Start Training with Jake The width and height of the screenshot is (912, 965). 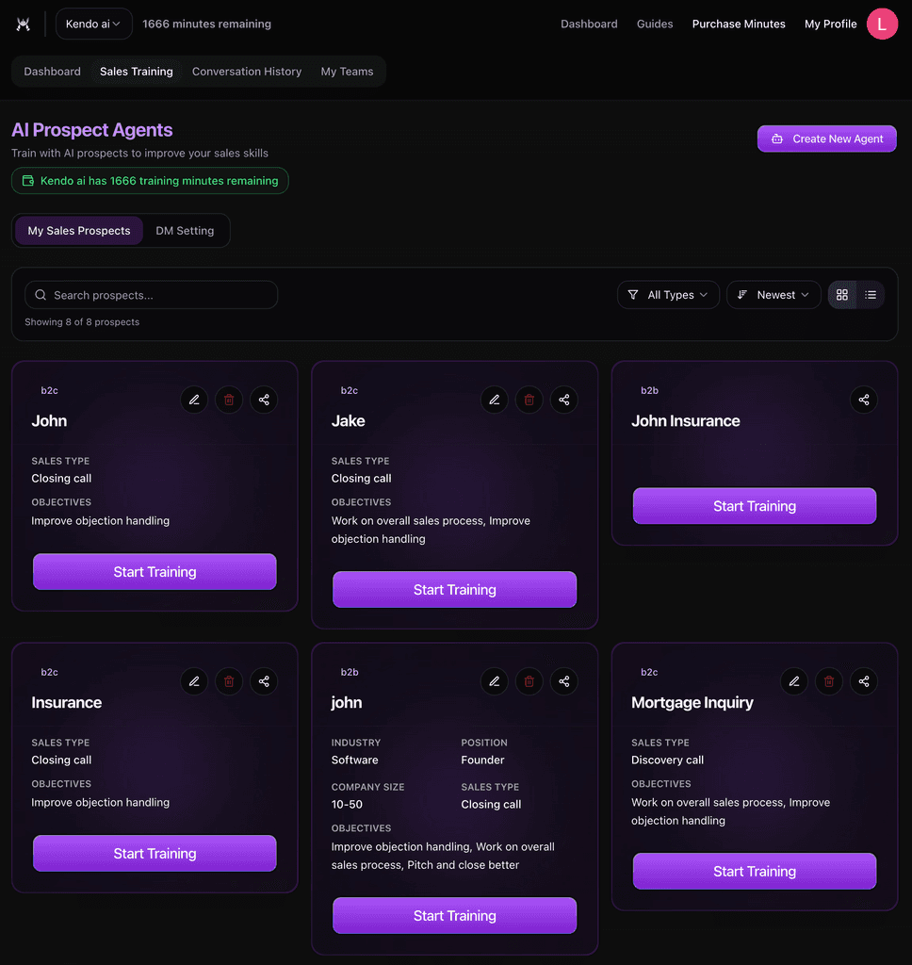[454, 590]
